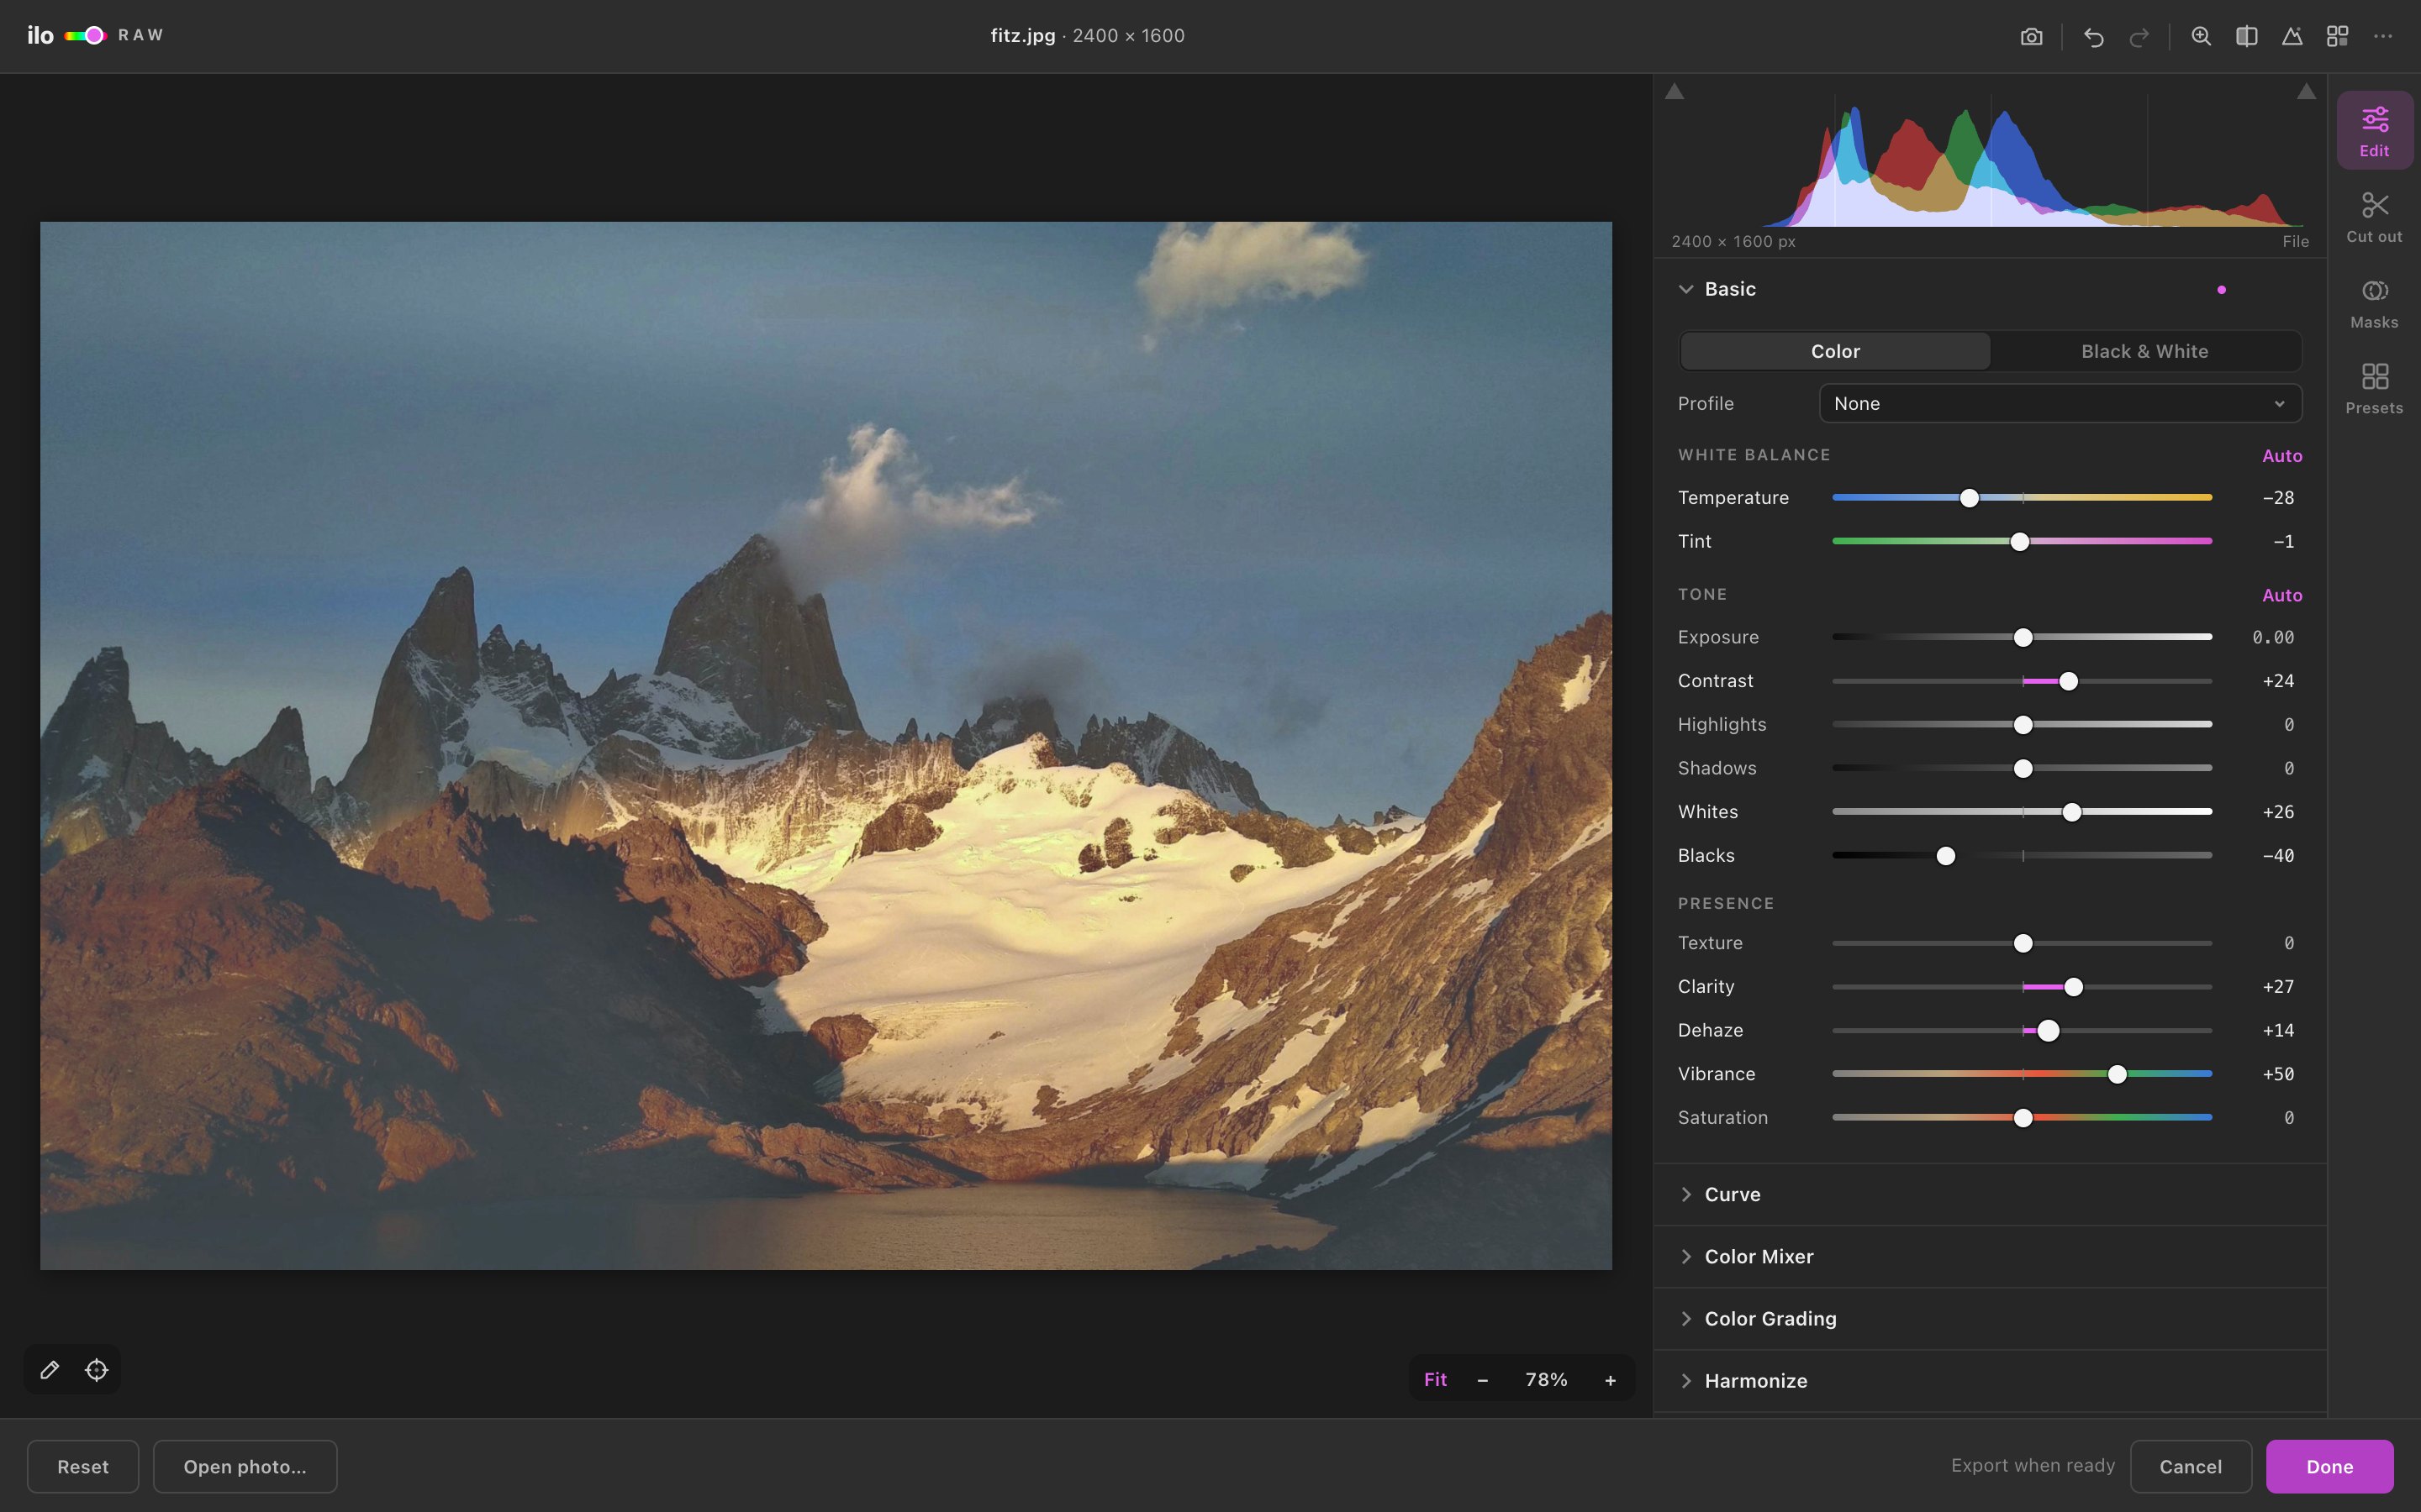
Task: Toggle the RAW color switch
Action: pos(85,36)
